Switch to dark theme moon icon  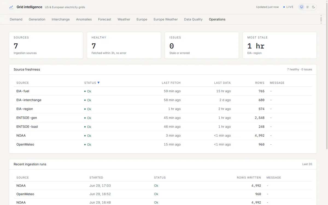313,7
